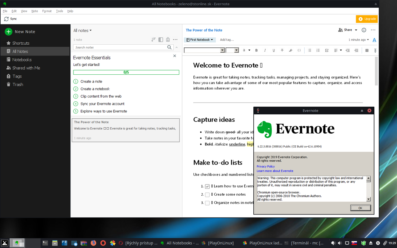The image size is (397, 248).
Task: Insert a checkbox in the note
Action: coord(327,50)
